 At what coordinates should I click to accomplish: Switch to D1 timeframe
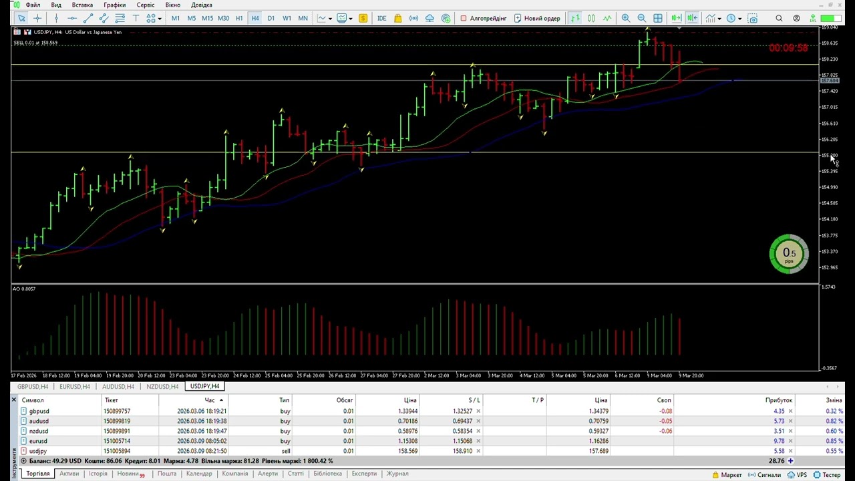[x=271, y=18]
